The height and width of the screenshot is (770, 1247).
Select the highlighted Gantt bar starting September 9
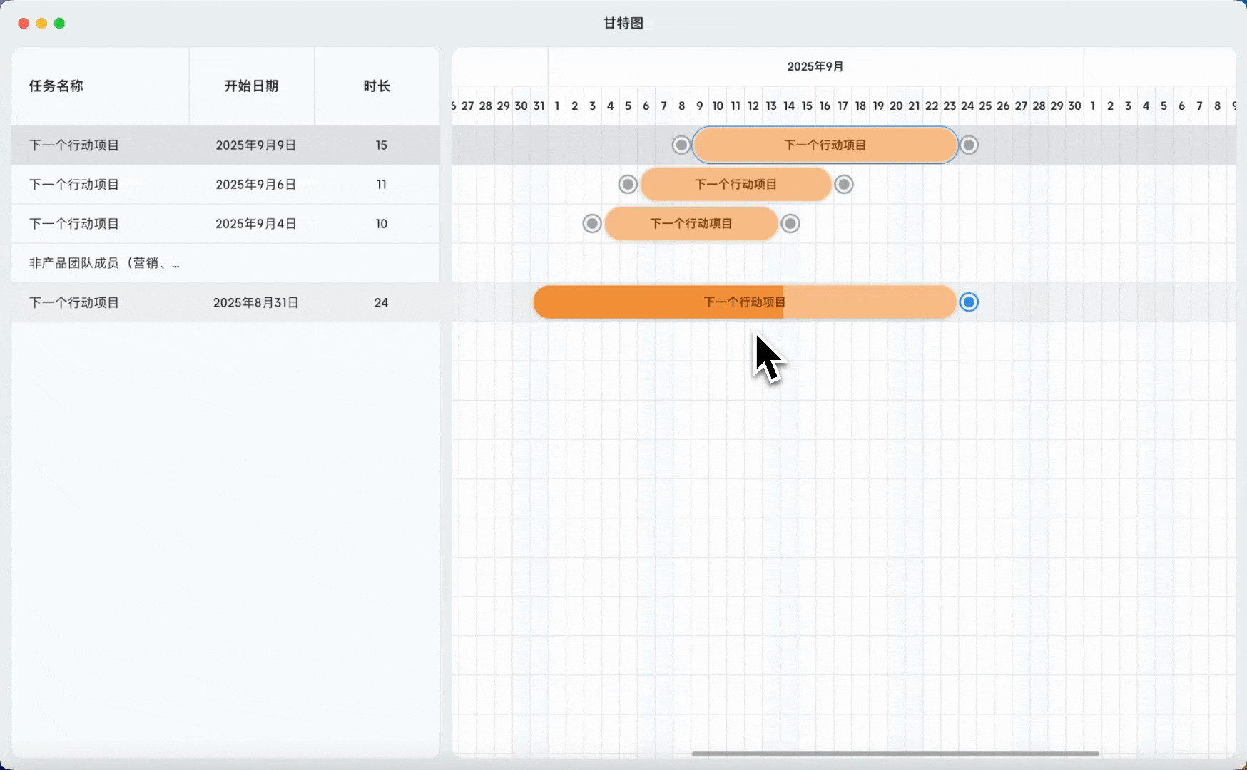pyautogui.click(x=824, y=145)
